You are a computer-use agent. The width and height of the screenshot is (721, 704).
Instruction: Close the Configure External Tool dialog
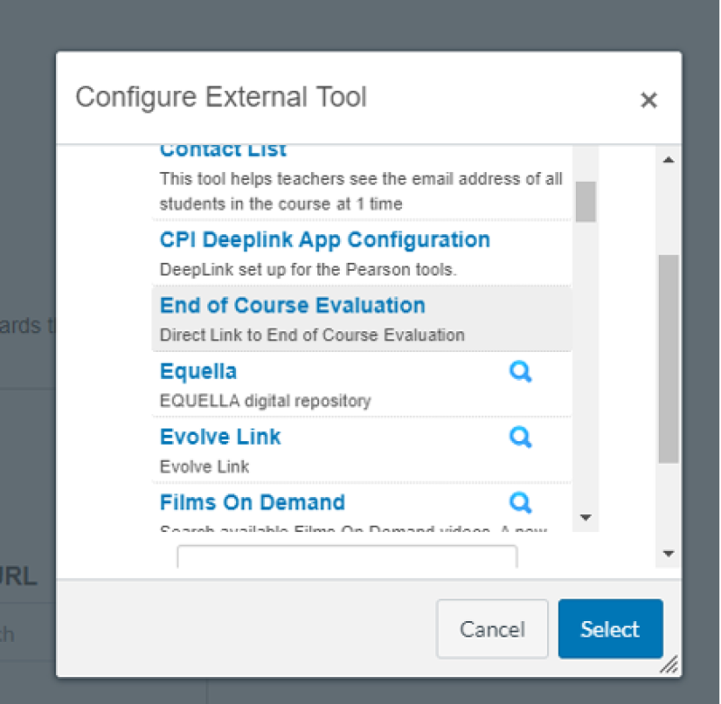649,100
